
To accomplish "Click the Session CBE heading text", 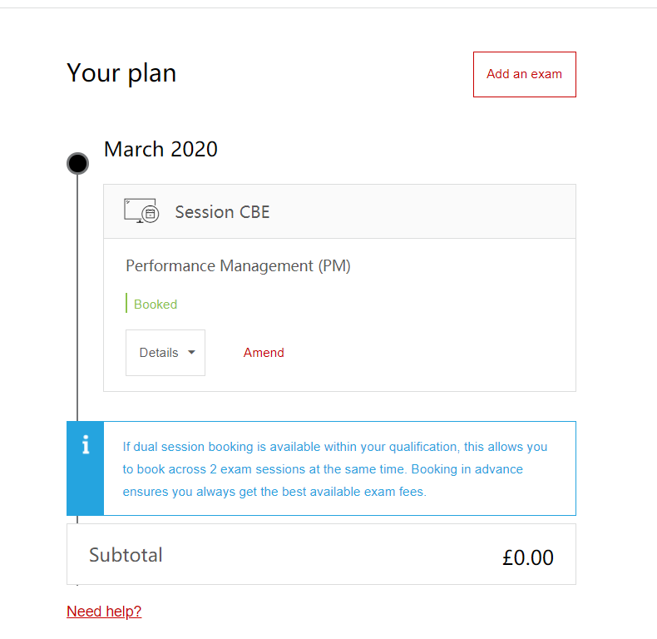I will 222,212.
